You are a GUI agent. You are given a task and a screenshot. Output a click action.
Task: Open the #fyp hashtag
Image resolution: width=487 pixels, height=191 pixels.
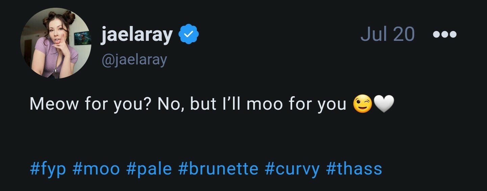(48, 169)
